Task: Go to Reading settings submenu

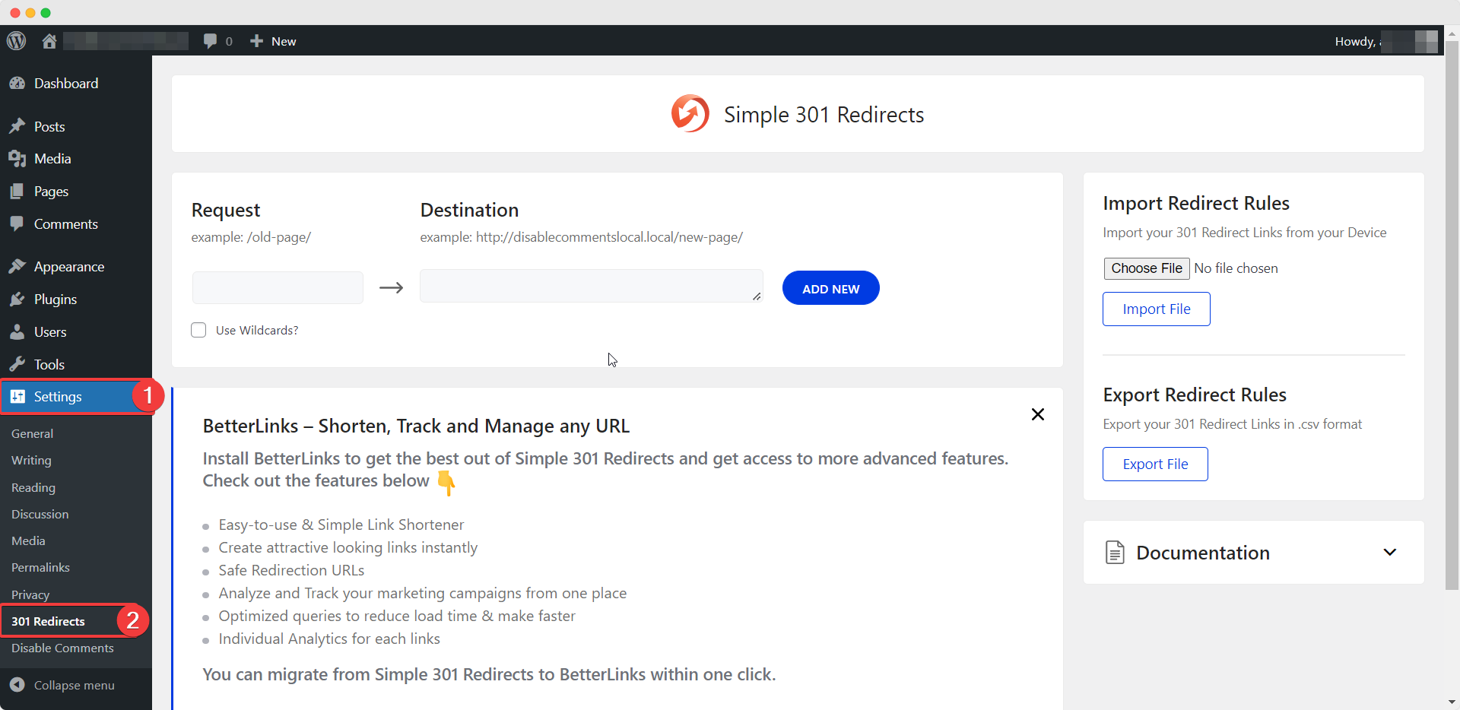Action: pos(33,487)
